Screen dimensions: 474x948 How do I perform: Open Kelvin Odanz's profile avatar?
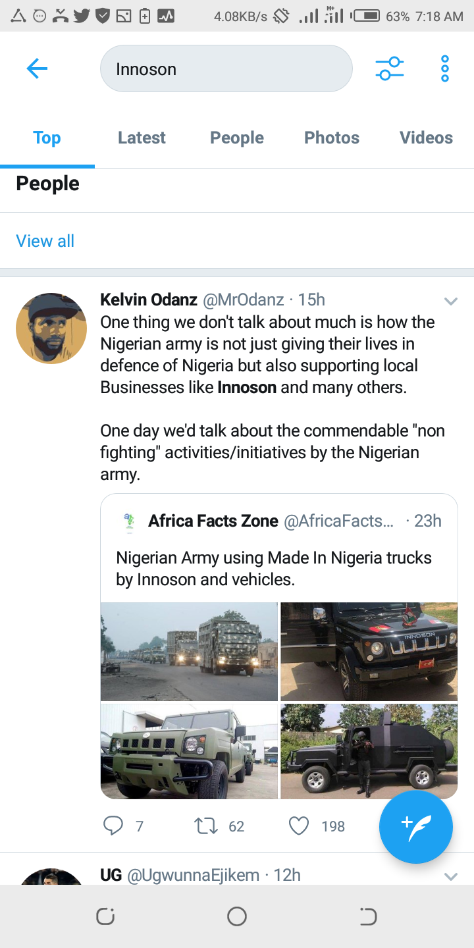pos(51,329)
